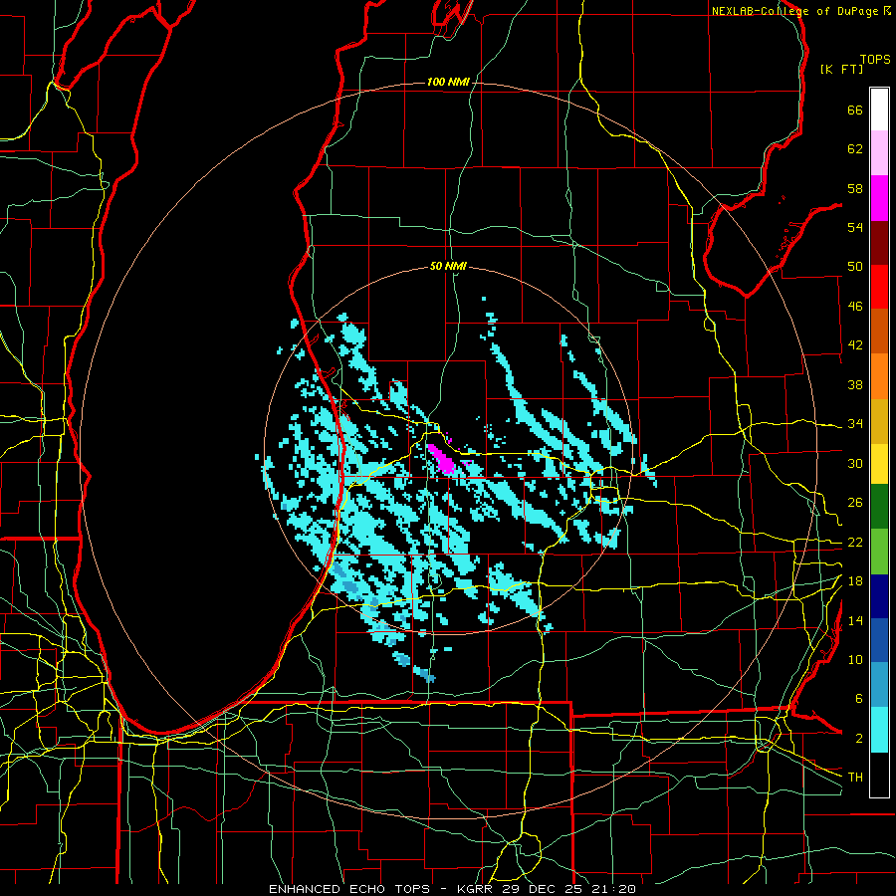This screenshot has height=896, width=896.
Task: Click the dark orange 46 kft legend swatch
Action: pyautogui.click(x=879, y=332)
